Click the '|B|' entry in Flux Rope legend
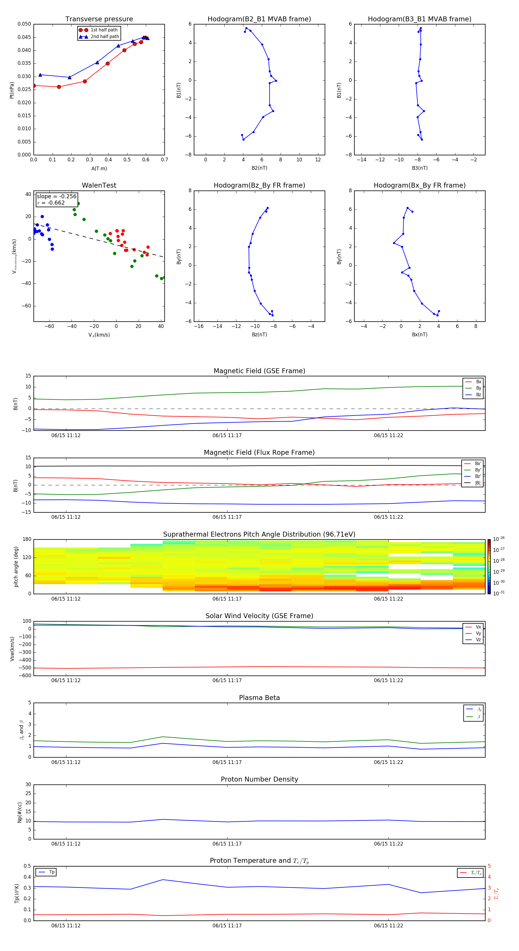Viewport: 519px width, 951px height. 478,483
